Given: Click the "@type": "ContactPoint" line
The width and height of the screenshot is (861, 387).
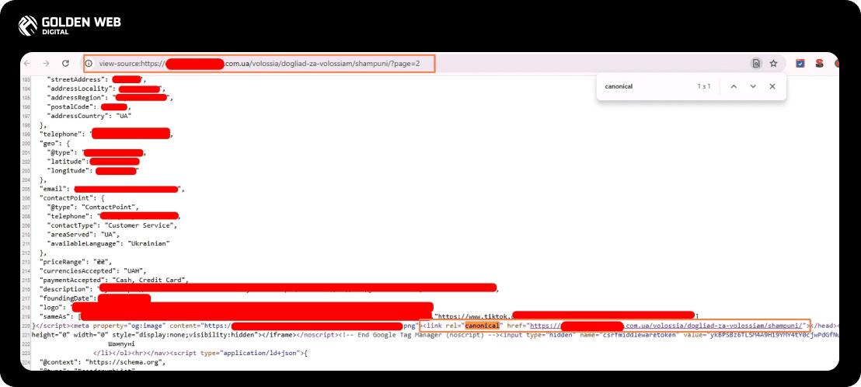Looking at the screenshot, I should (x=92, y=207).
